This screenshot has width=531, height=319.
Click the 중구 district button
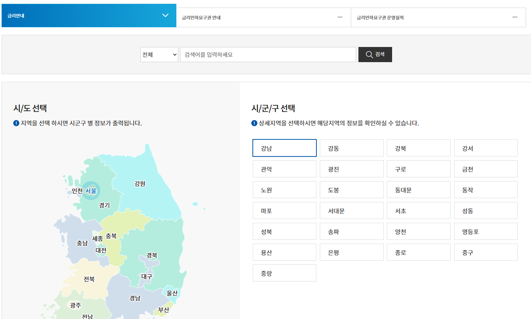coord(486,252)
